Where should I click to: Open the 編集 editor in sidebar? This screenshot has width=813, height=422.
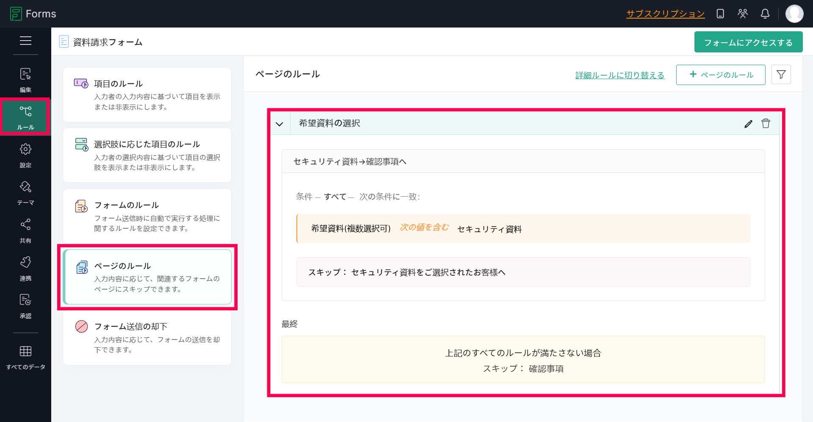(25, 80)
